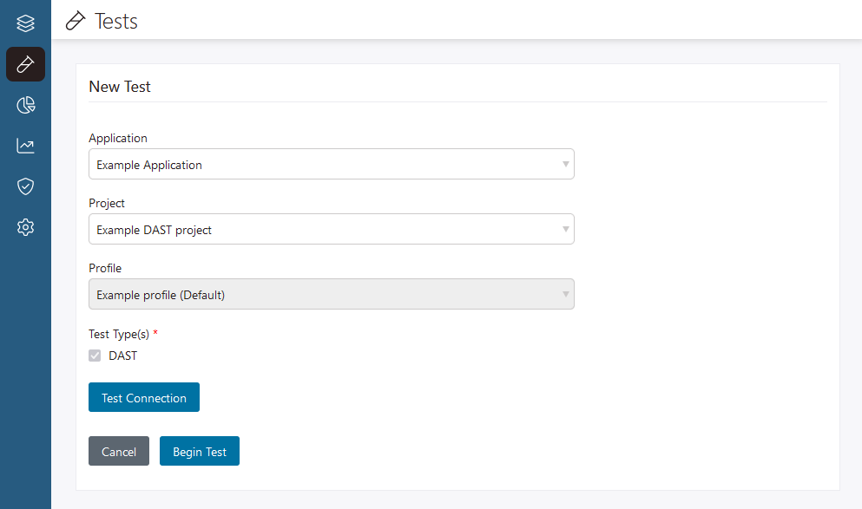Click the Tests page title text
862x509 pixels.
(x=116, y=21)
